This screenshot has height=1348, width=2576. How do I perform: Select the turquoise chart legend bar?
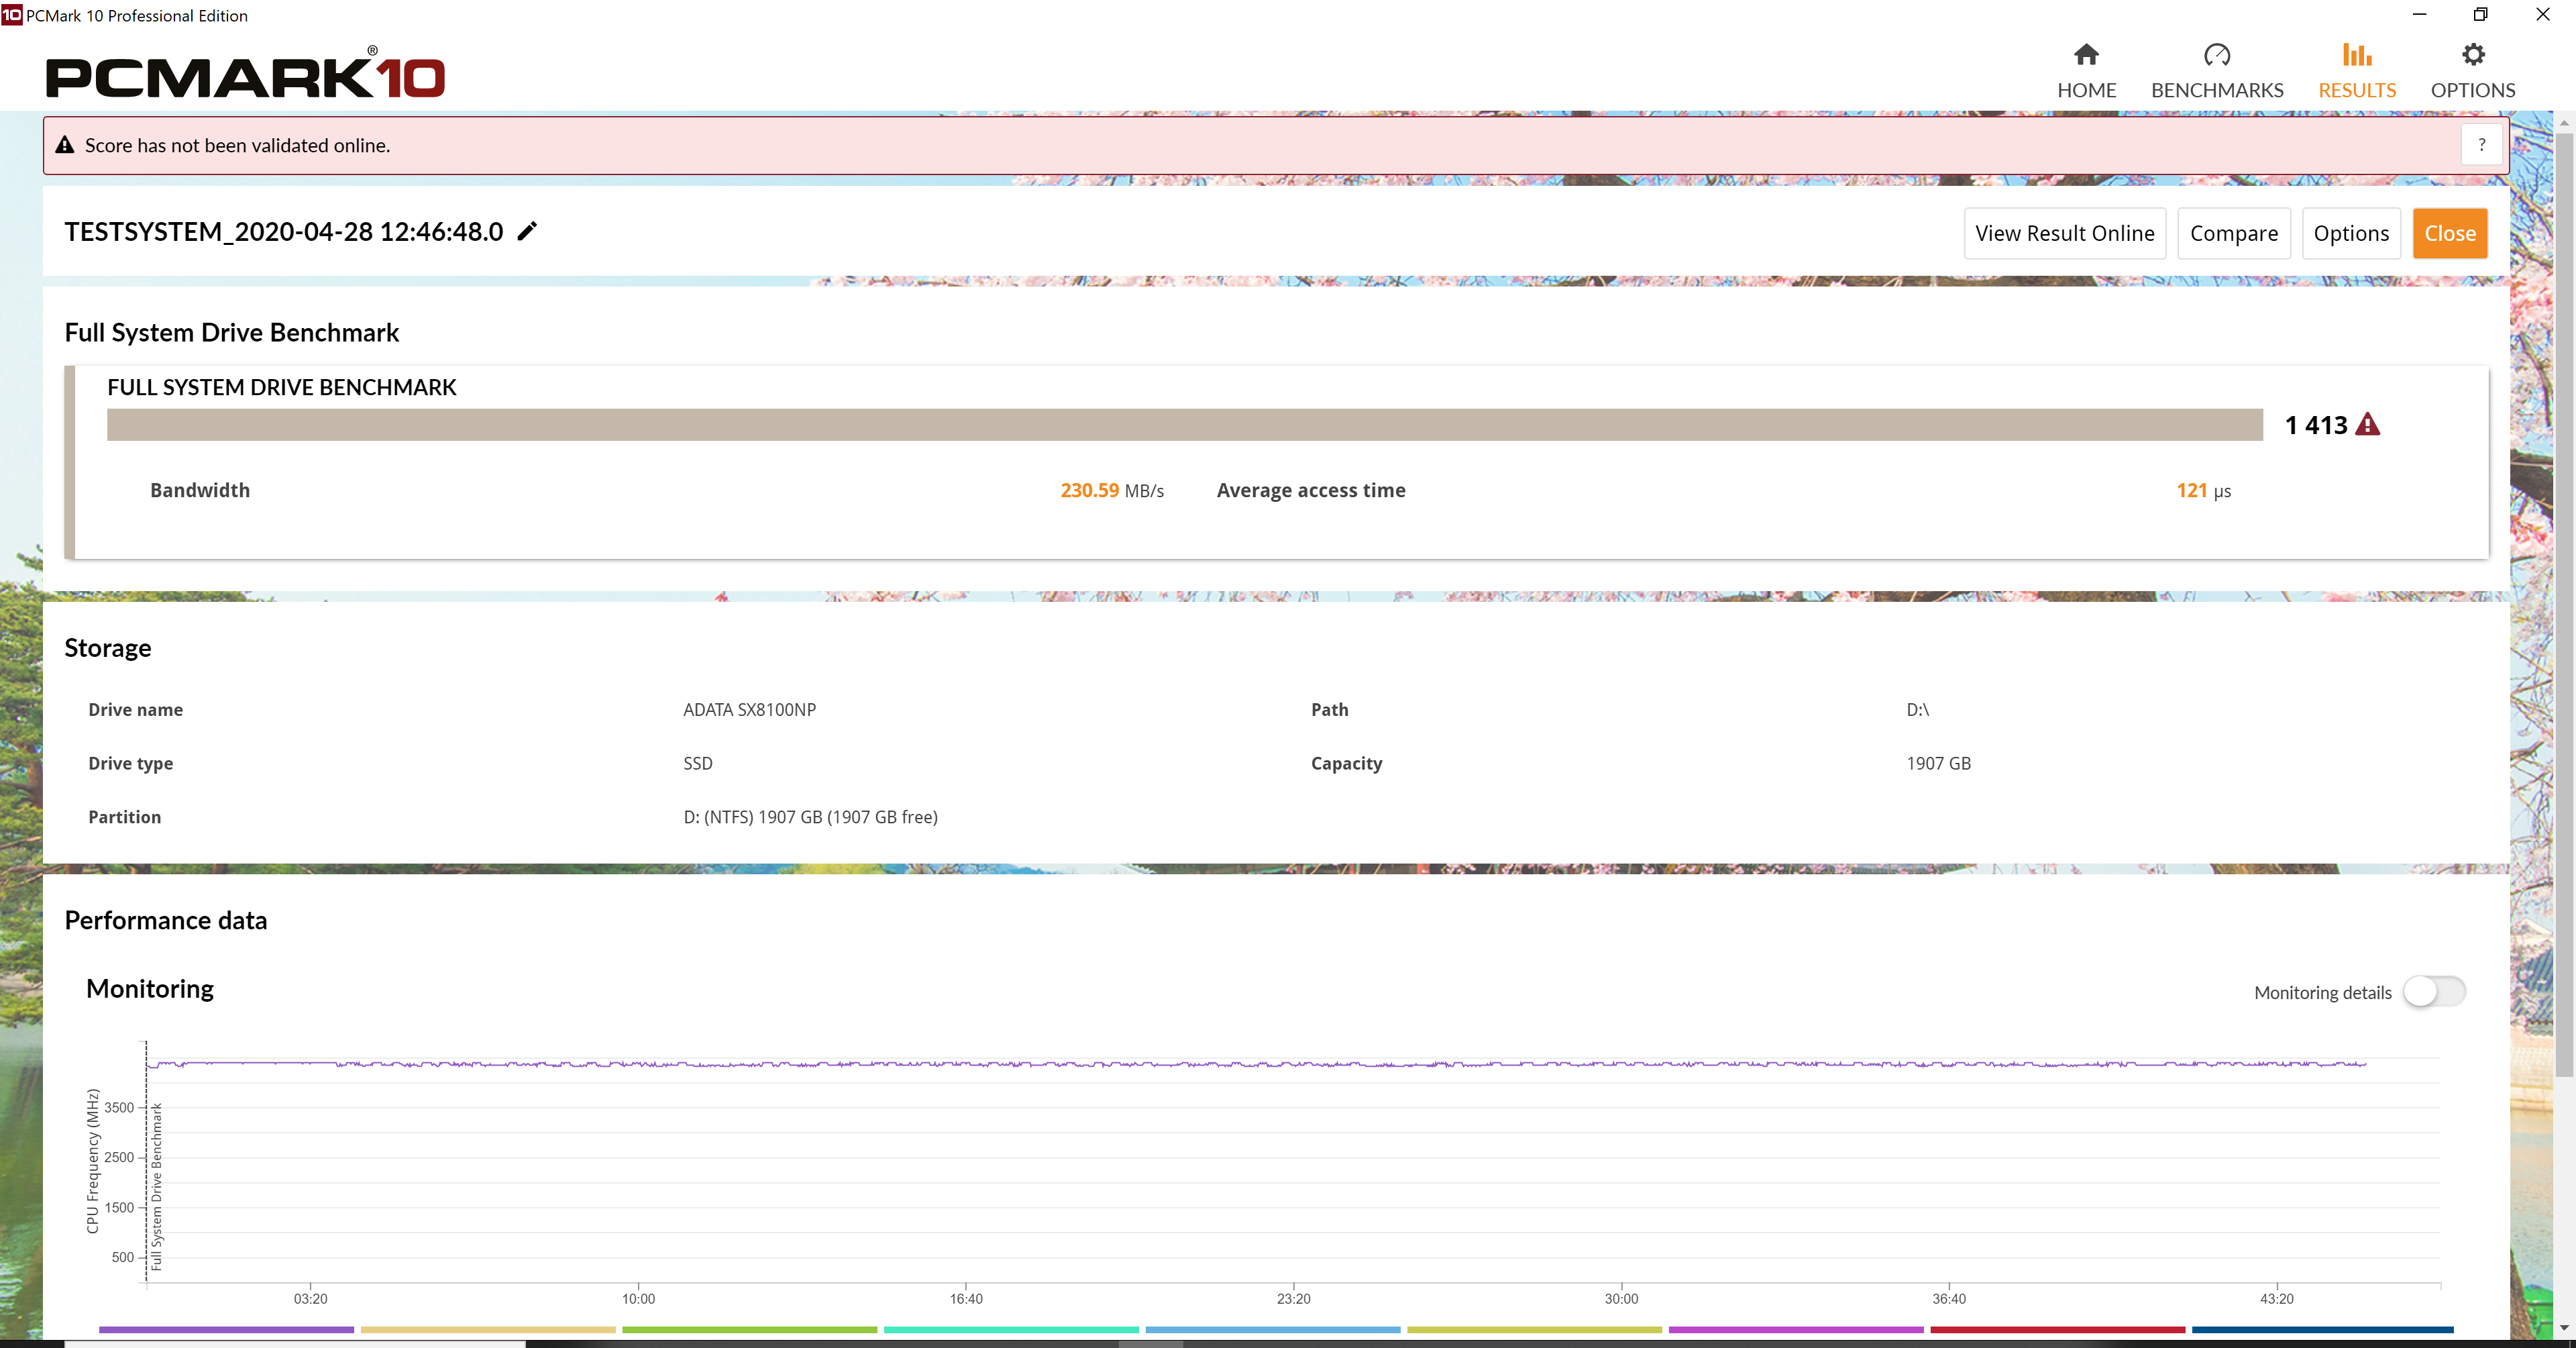tap(1011, 1329)
